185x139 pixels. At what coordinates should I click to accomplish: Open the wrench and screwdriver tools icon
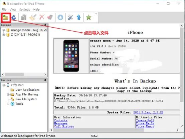[70, 17]
